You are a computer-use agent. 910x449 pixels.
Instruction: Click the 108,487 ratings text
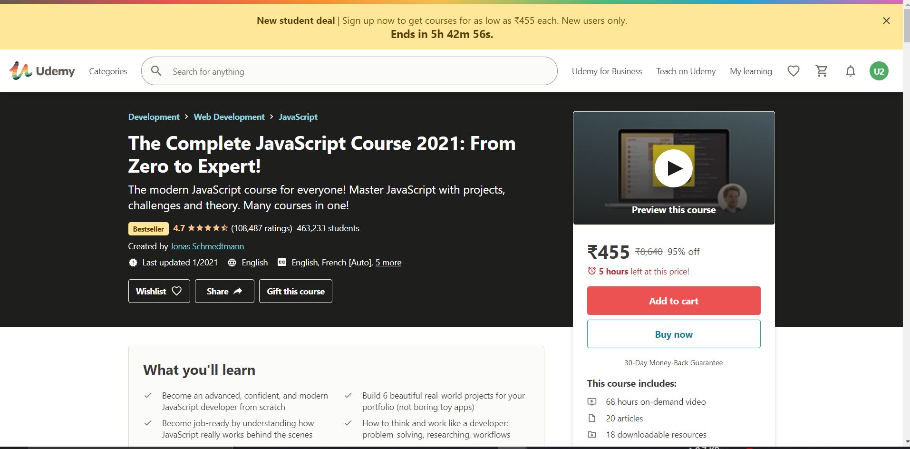point(261,228)
